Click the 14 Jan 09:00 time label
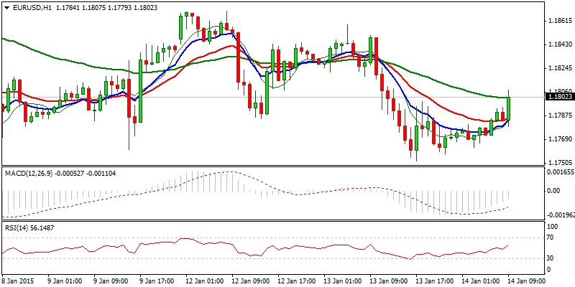The width and height of the screenshot is (575, 287). tap(526, 281)
